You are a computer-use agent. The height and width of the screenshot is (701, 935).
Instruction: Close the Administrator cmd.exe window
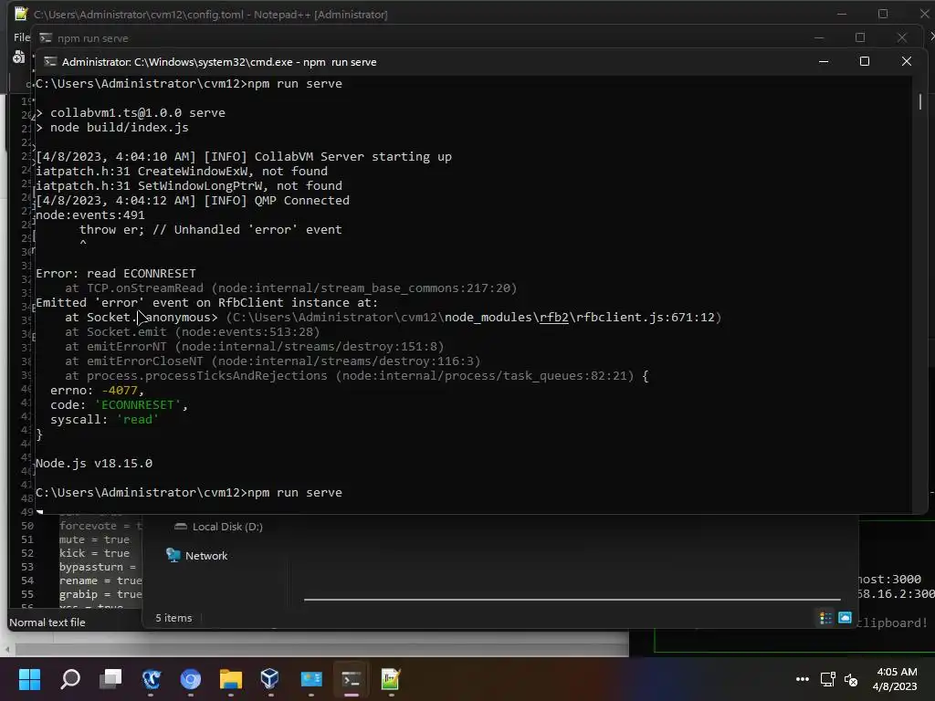907,61
